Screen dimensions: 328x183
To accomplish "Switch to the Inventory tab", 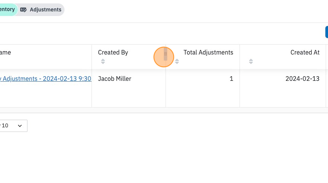I will coord(8,10).
